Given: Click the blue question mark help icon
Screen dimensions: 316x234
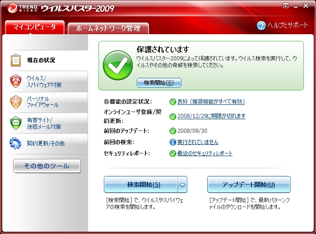Looking at the screenshot, I should click(261, 26).
